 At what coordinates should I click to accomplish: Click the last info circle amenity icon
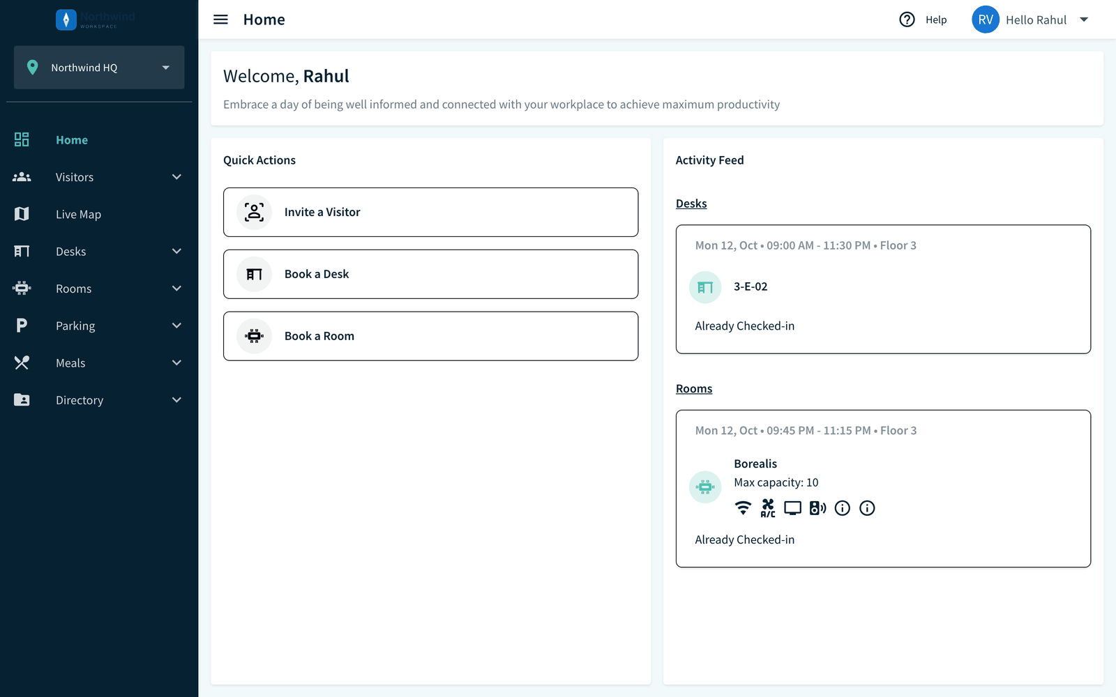point(867,508)
